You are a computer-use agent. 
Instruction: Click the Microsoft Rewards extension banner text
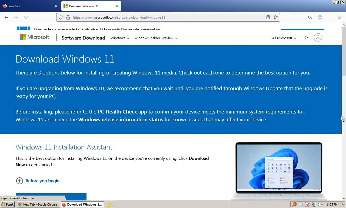(x=97, y=29)
